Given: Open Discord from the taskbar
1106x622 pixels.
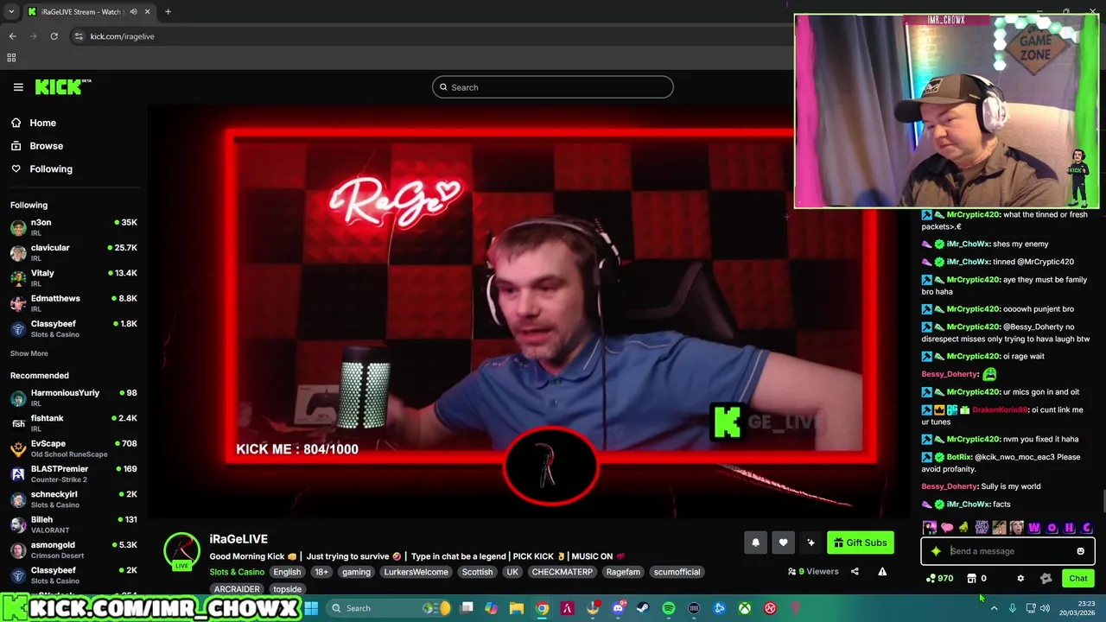Looking at the screenshot, I should tap(618, 608).
